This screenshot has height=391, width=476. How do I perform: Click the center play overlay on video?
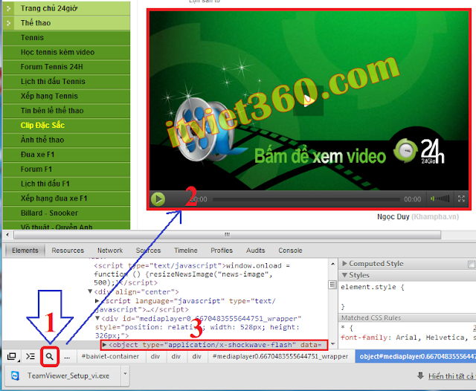tap(308, 100)
